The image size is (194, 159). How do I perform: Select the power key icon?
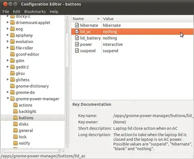77,44
